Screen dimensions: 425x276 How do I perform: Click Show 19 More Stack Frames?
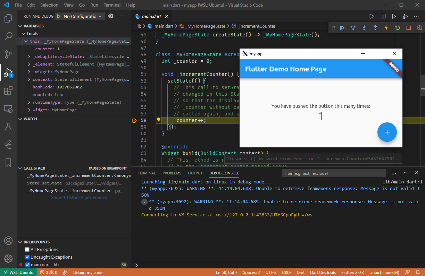coord(79,198)
